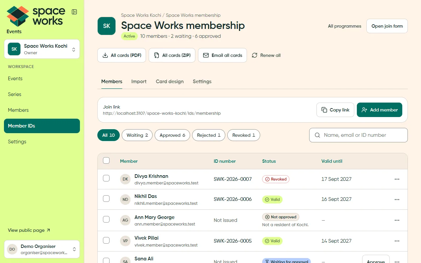Screen dimensions: 421x263
Task: Click the SK programme avatar beside the title
Action: tap(107, 26)
